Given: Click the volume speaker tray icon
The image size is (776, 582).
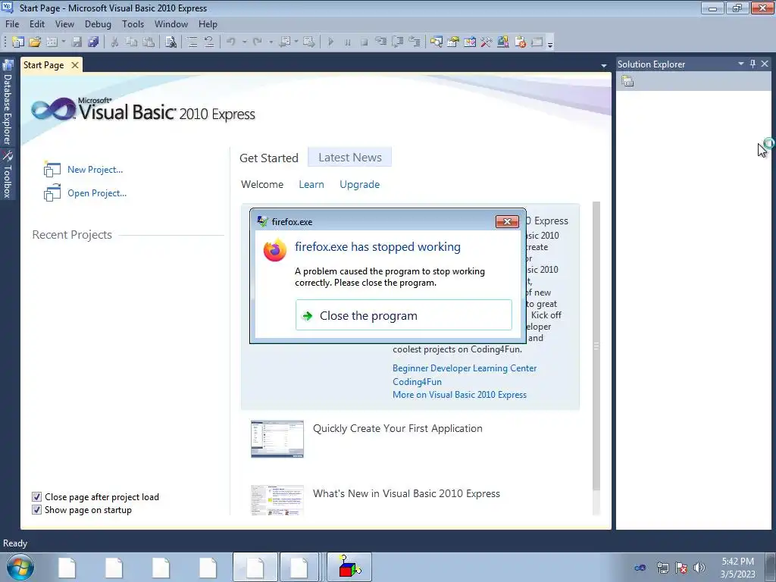Looking at the screenshot, I should (x=699, y=568).
